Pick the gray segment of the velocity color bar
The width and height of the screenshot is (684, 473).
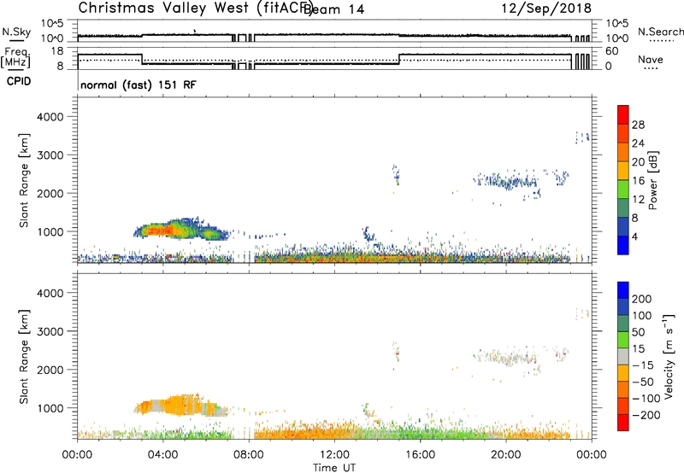coord(623,357)
